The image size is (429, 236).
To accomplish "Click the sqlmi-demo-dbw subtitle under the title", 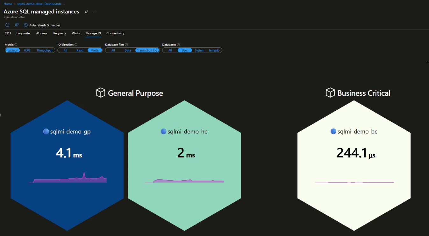I will click(x=14, y=17).
